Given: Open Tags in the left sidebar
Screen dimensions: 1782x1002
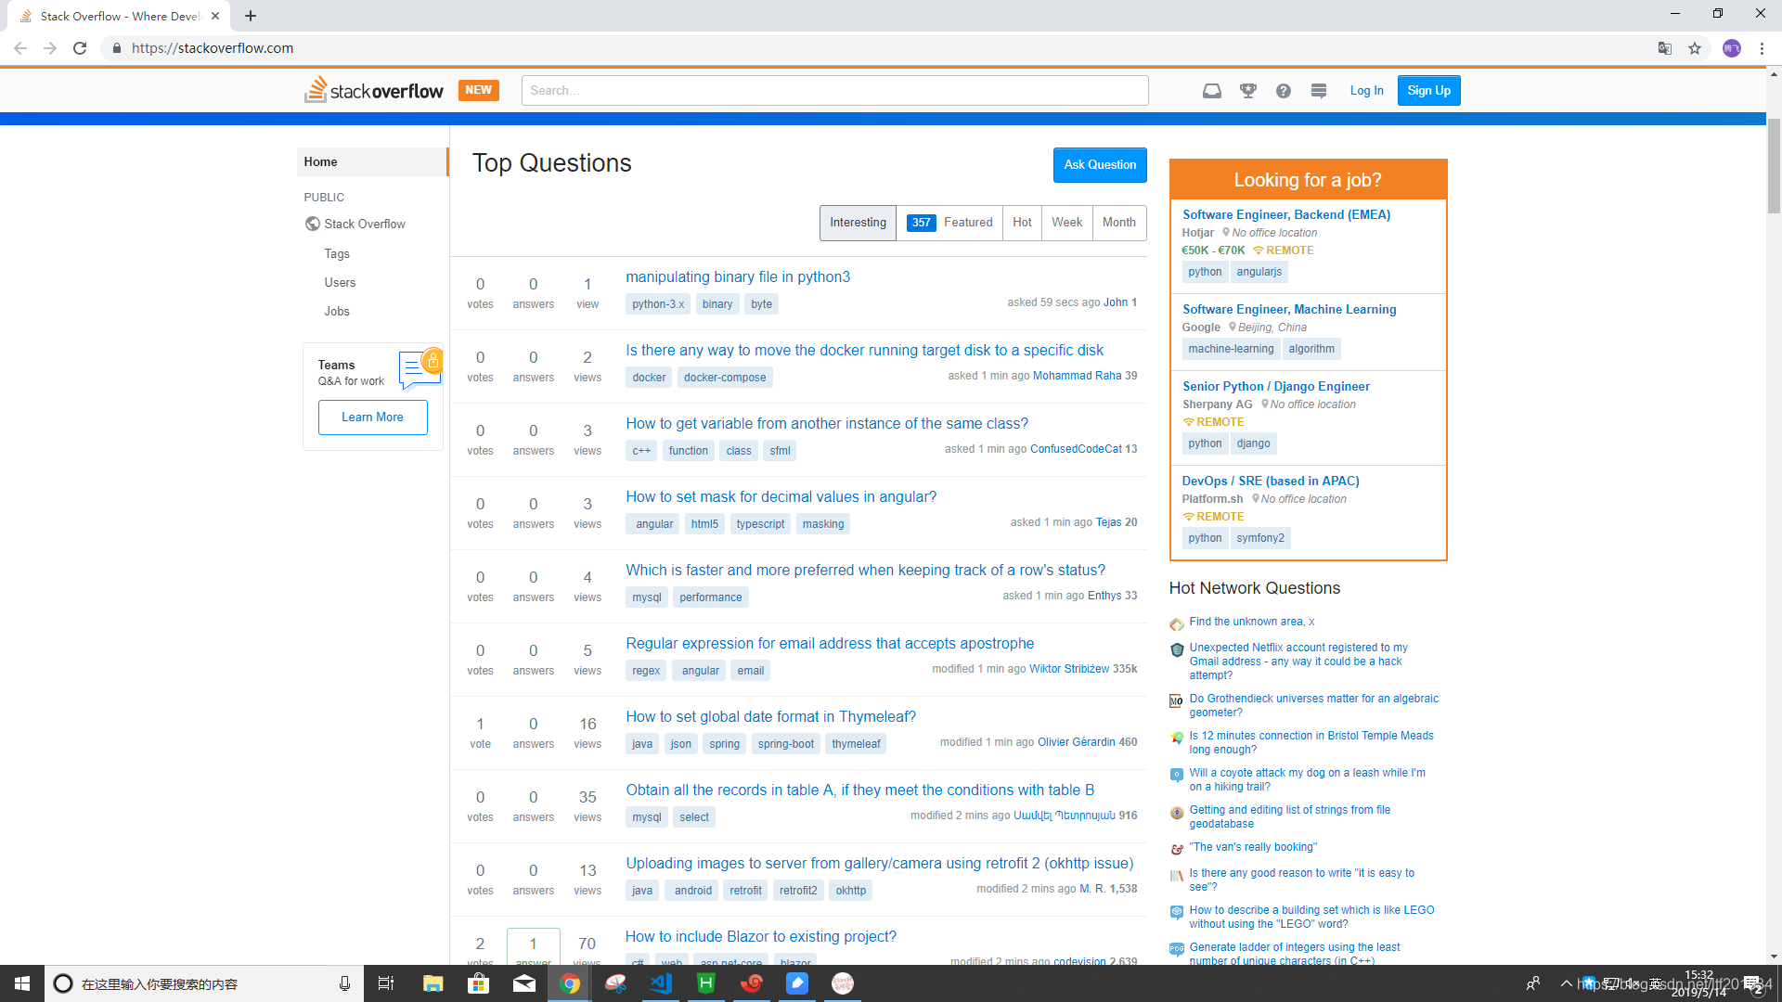Looking at the screenshot, I should [x=337, y=253].
